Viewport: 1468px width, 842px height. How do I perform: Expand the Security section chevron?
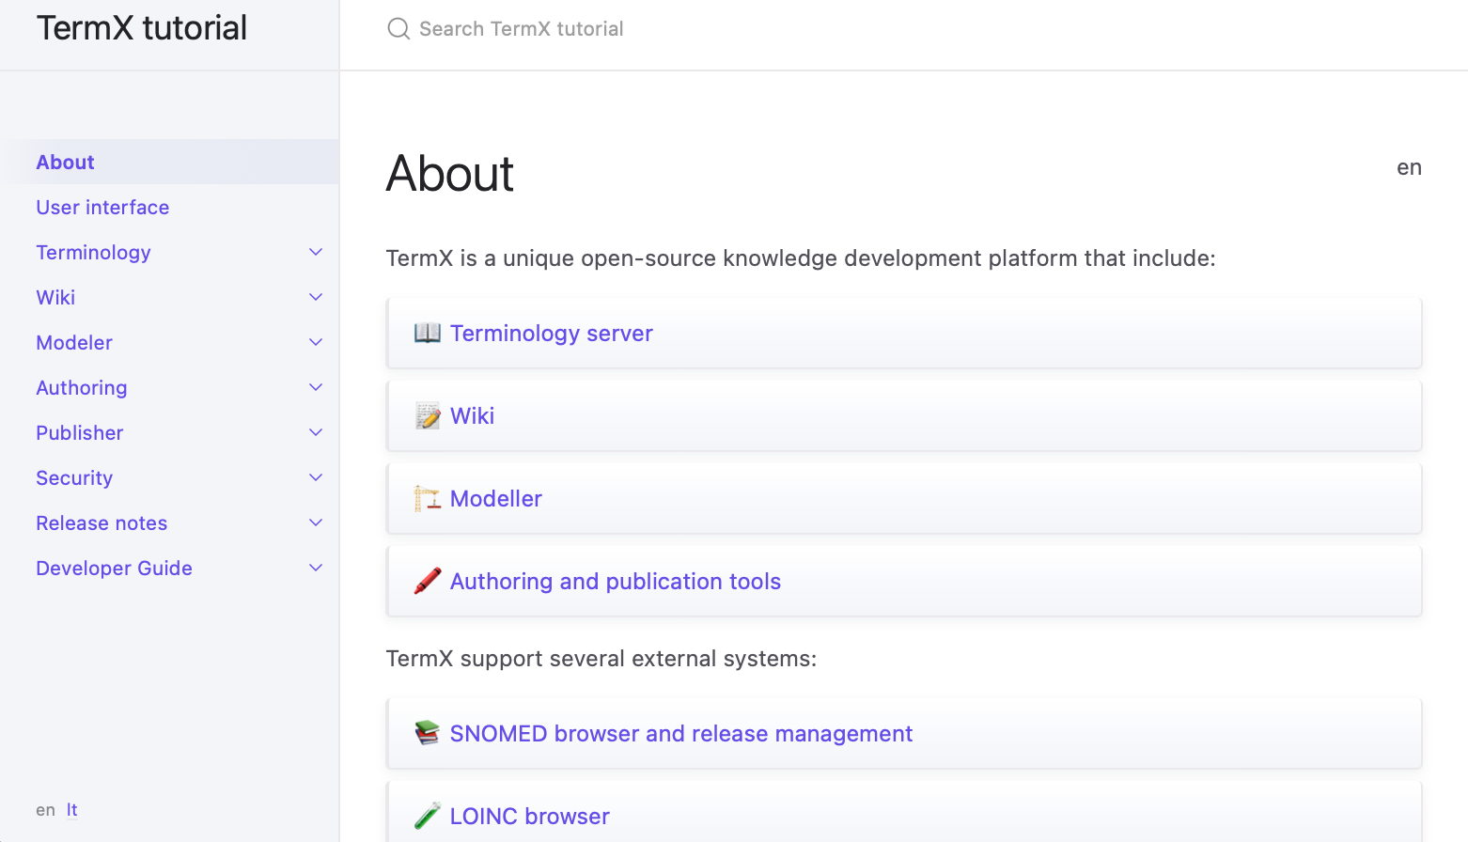[x=316, y=478]
